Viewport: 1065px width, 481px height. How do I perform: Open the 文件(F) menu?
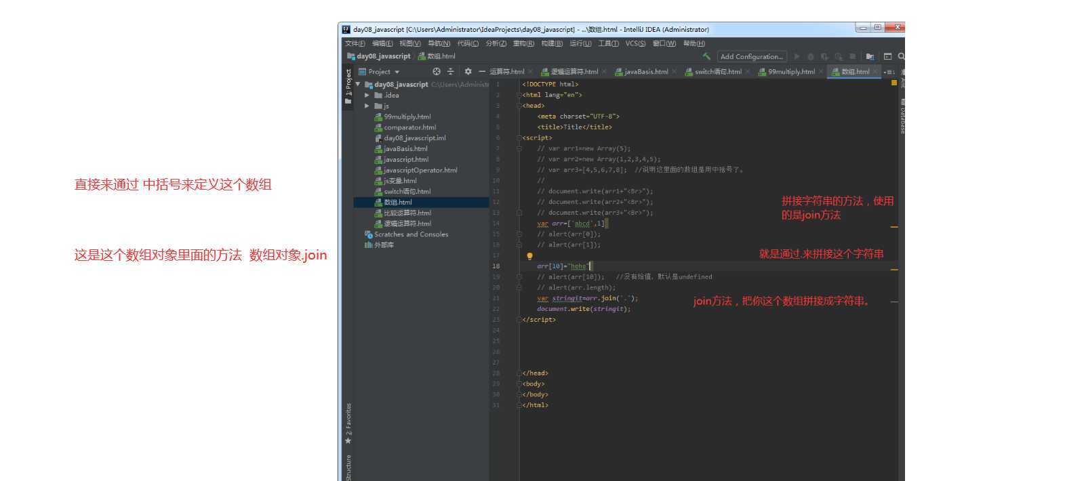[x=355, y=43]
